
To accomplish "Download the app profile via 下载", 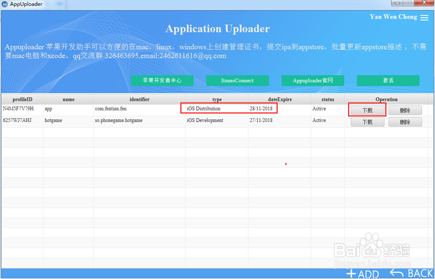I will (368, 111).
